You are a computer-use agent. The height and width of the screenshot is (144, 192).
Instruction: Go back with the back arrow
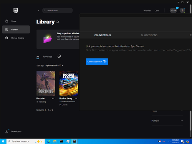(39, 10)
